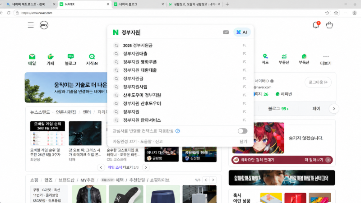This screenshot has width=361, height=203.
Task: Toggle 관심사를 반영한 컨텍스트 자동완성 switch
Action: point(242,131)
